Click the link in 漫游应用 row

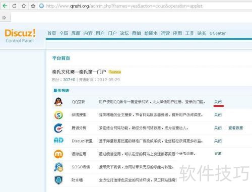pos(218,154)
